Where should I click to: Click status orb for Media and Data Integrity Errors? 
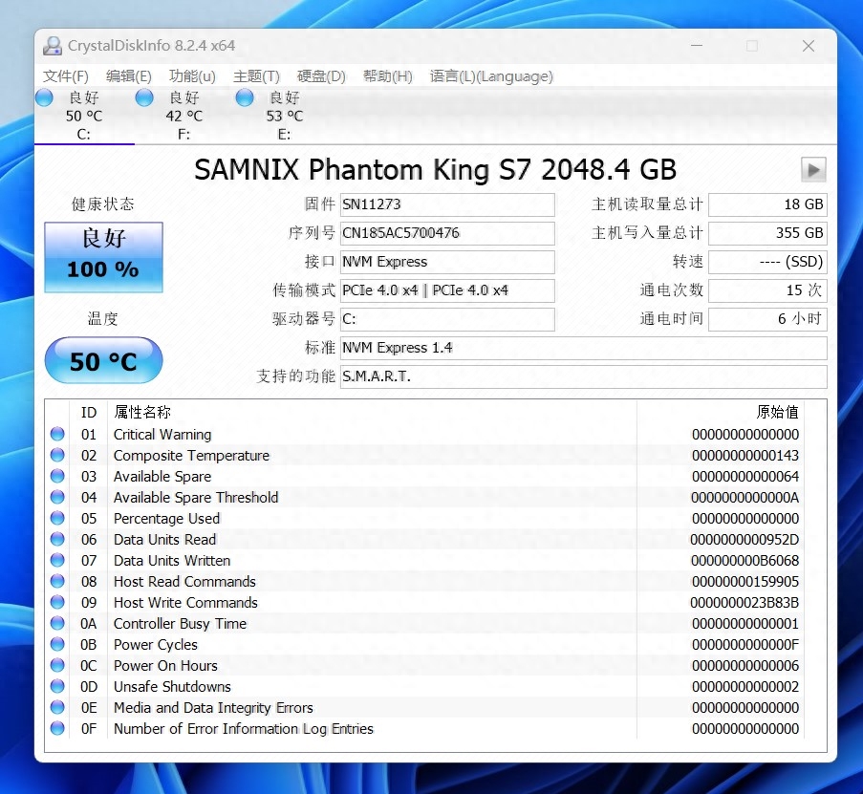57,707
